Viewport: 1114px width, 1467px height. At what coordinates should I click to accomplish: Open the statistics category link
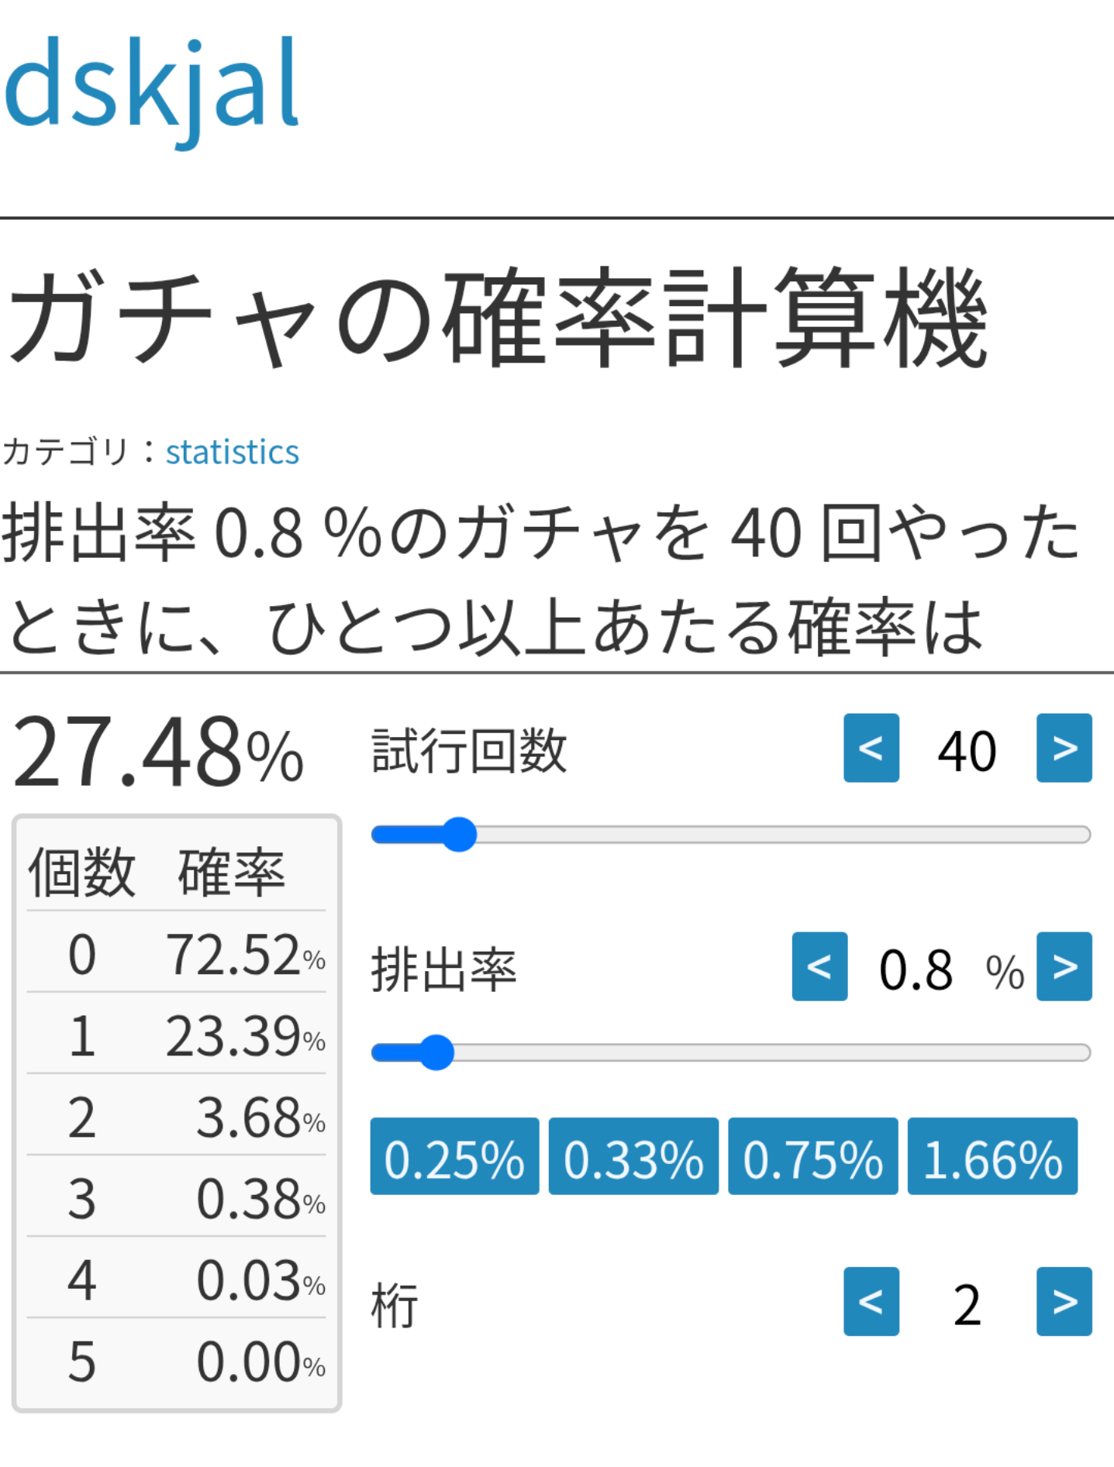(232, 452)
